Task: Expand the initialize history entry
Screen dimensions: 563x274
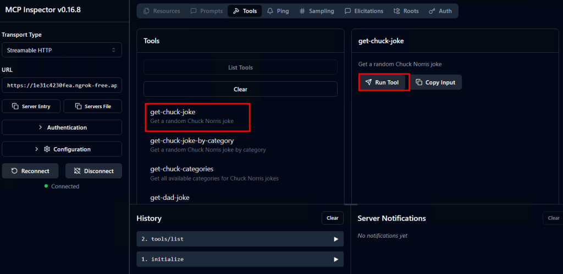Action: 240,259
